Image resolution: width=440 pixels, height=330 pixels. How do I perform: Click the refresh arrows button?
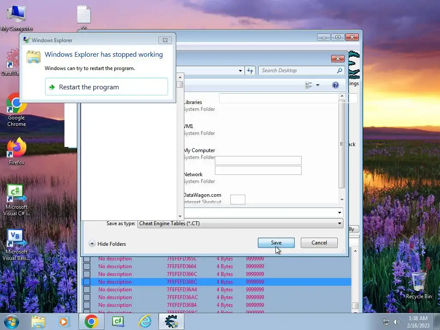click(x=250, y=70)
